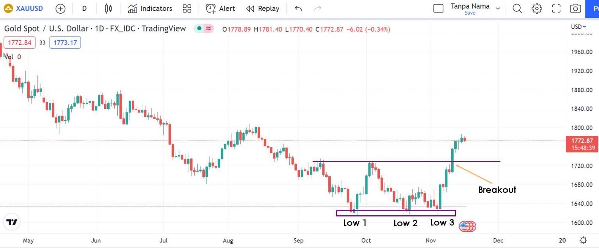Open chart settings via the gear icon
The image size is (599, 248).
[x=537, y=8]
